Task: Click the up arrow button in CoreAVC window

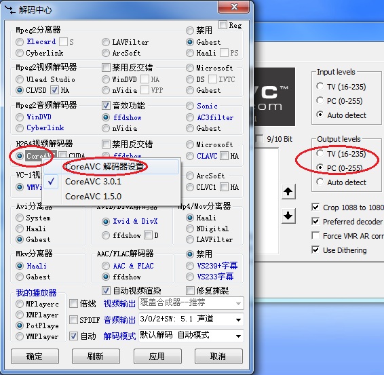Action: [288, 191]
